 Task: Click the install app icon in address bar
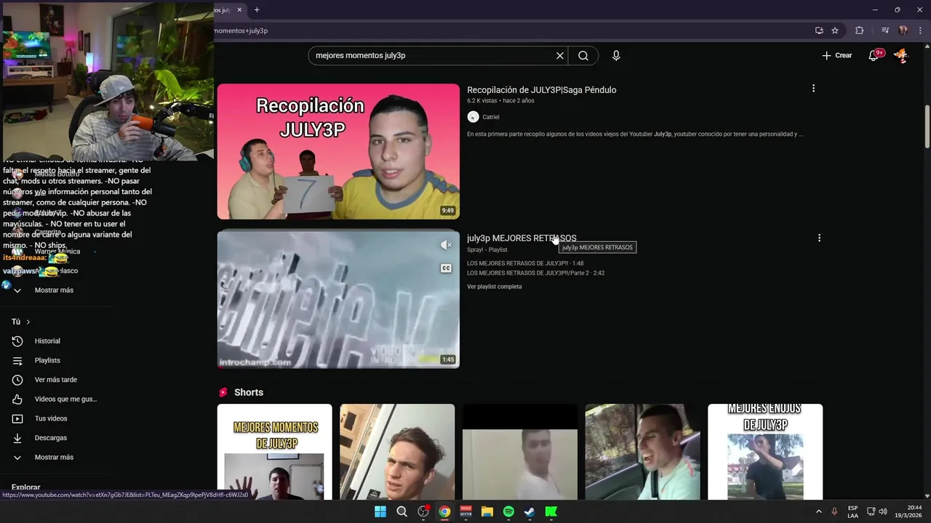819,31
